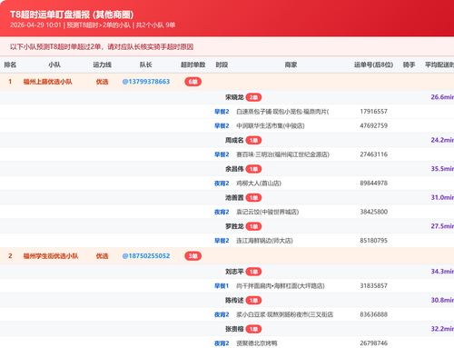This screenshot has width=454, height=348.
Task: Click the merchant in the 31835857 row
Action: pyautogui.click(x=281, y=286)
